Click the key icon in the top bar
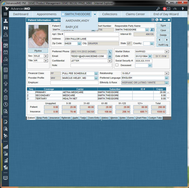 coord(158,9)
